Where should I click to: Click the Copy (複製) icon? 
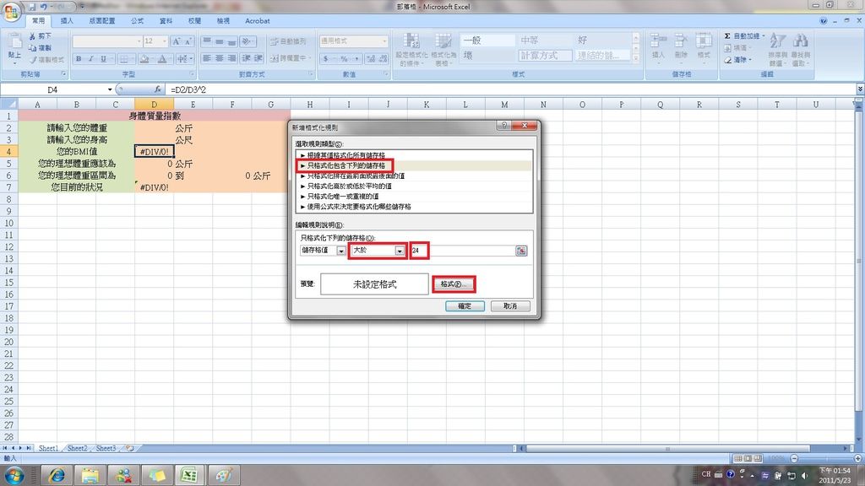[33, 48]
